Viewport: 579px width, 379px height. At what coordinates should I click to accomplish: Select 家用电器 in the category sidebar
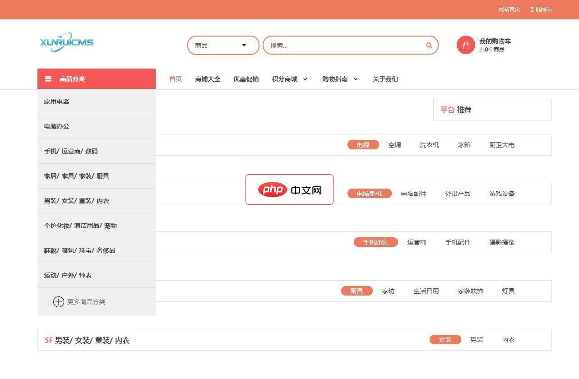(x=56, y=102)
